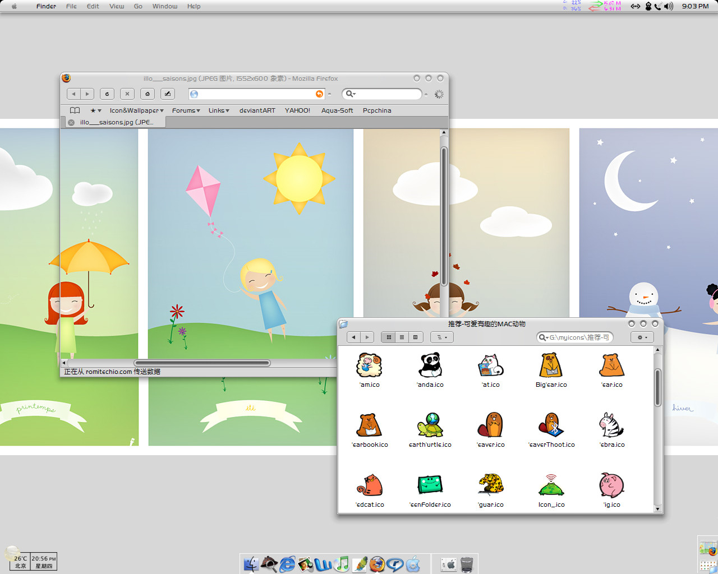Select the earth'urtle.ico file
The height and width of the screenshot is (574, 718).
(x=430, y=430)
